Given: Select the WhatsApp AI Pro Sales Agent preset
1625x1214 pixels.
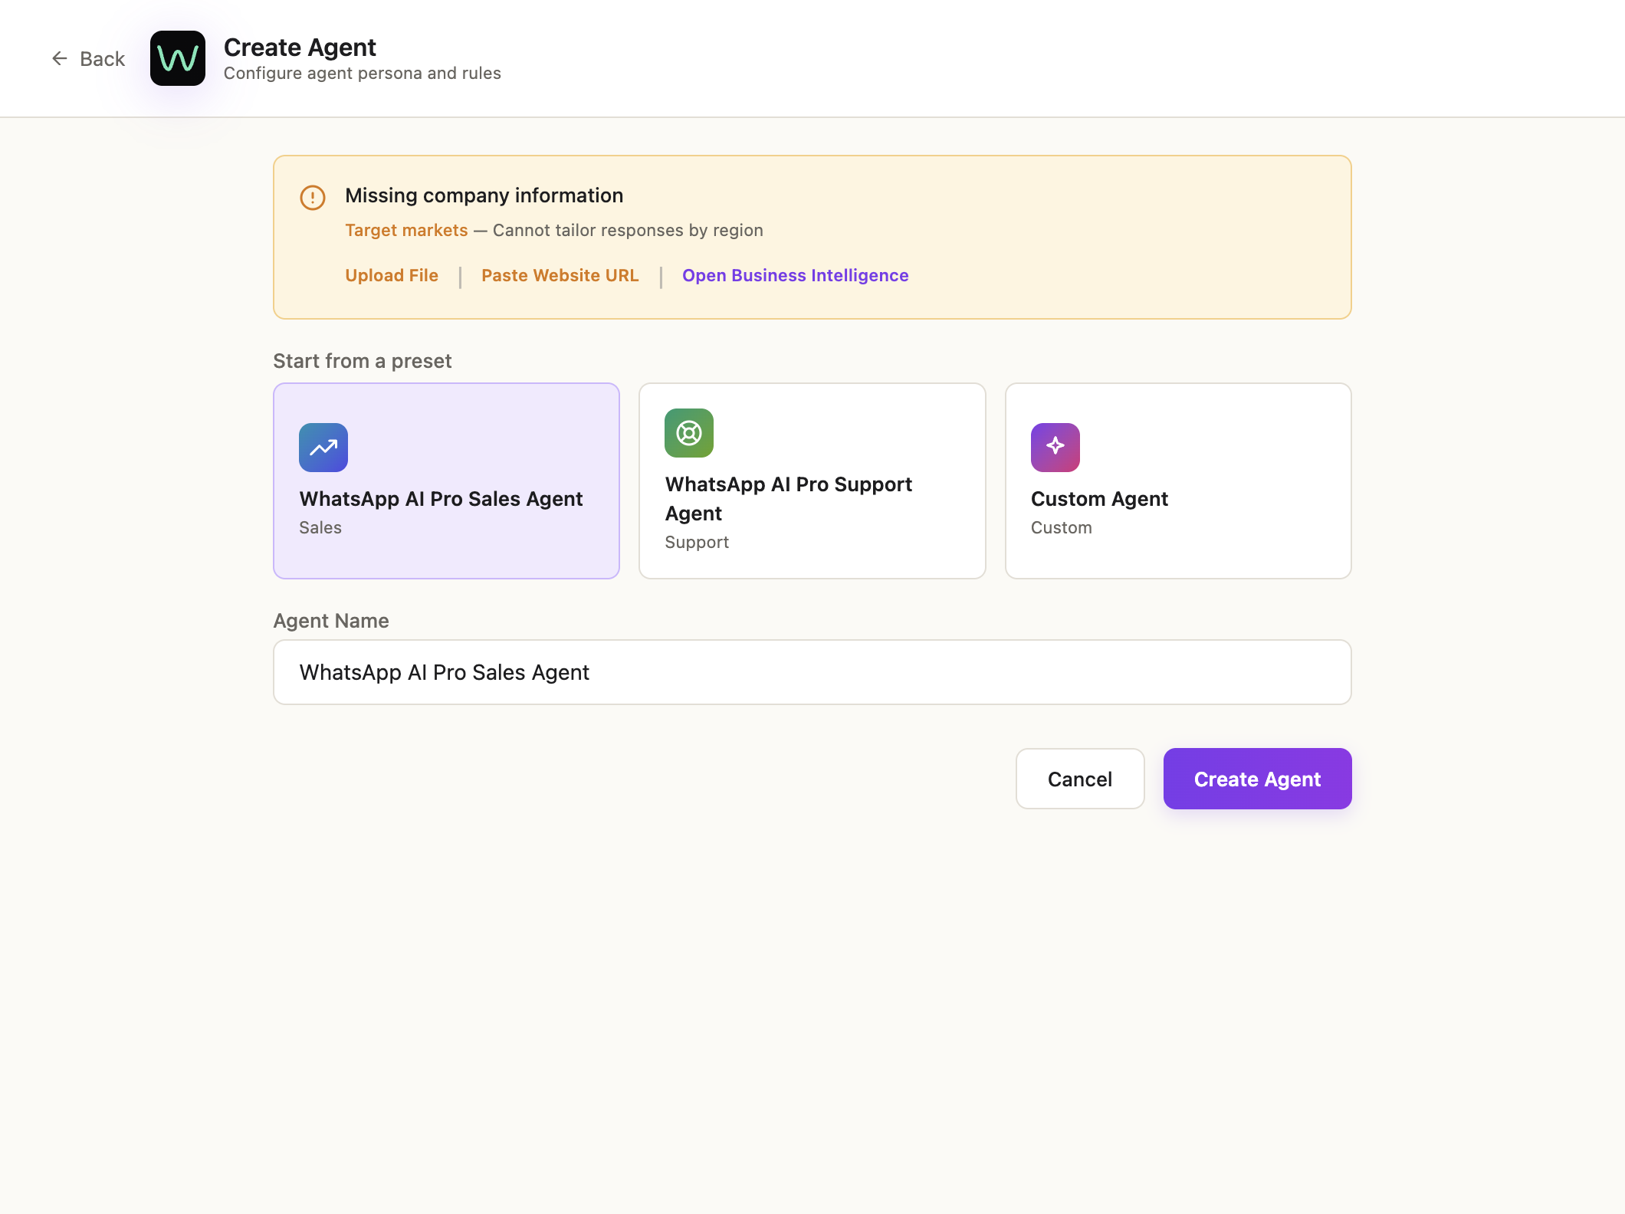Looking at the screenshot, I should tap(446, 481).
